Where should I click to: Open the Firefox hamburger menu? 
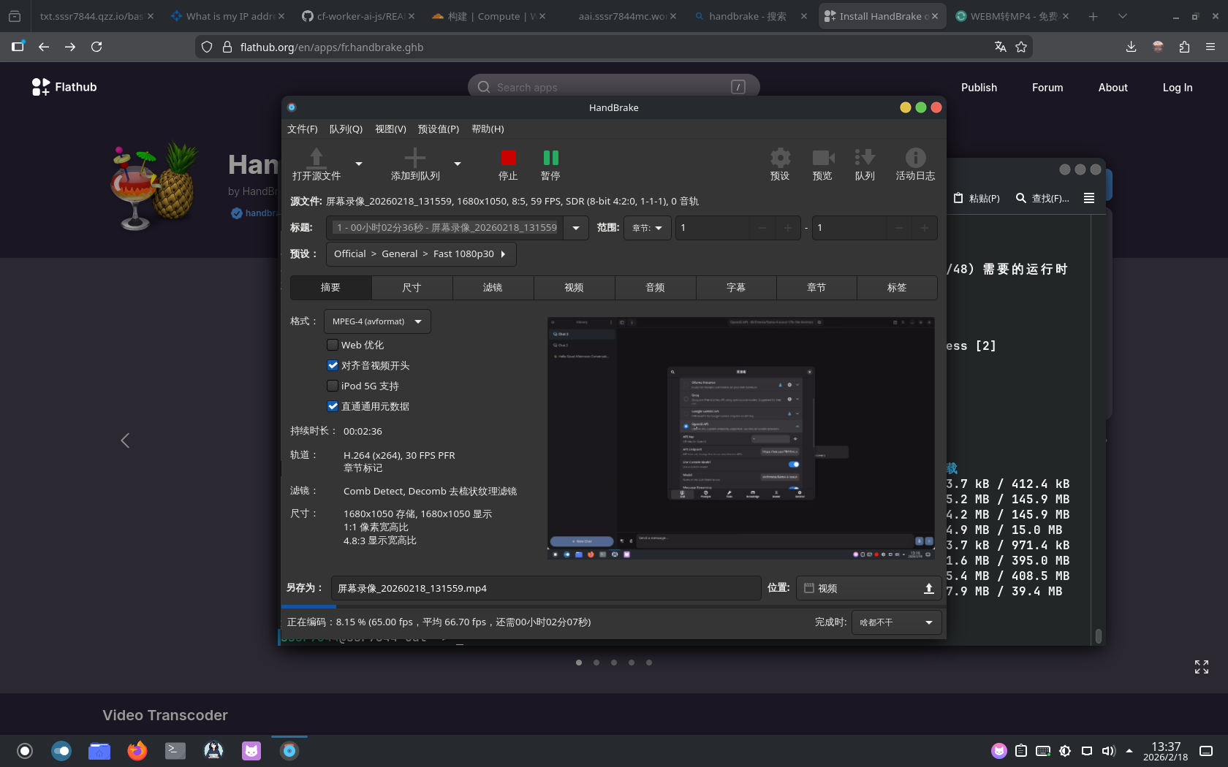(x=1210, y=47)
